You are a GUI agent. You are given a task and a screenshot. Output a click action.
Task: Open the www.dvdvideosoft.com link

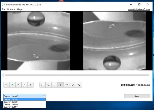click(x=139, y=10)
